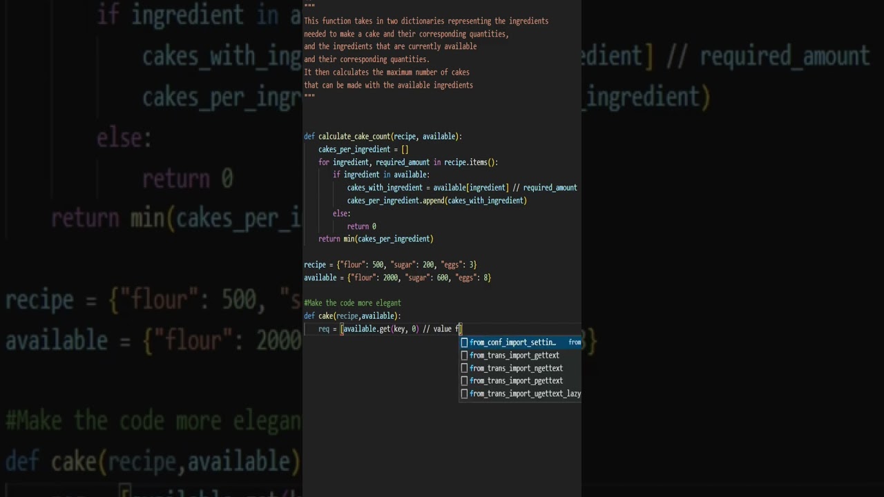Click the 'cakes_with_ingredient = available[ingredient]' line
This screenshot has height=497, width=884.
coord(462,188)
